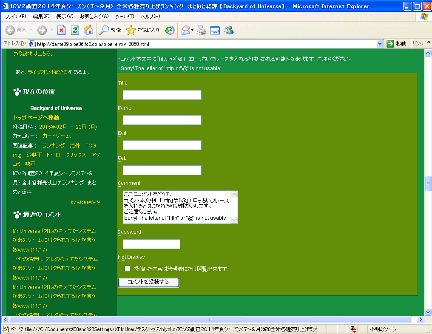Open Favorites (お気に入り) star icon

pos(142,30)
